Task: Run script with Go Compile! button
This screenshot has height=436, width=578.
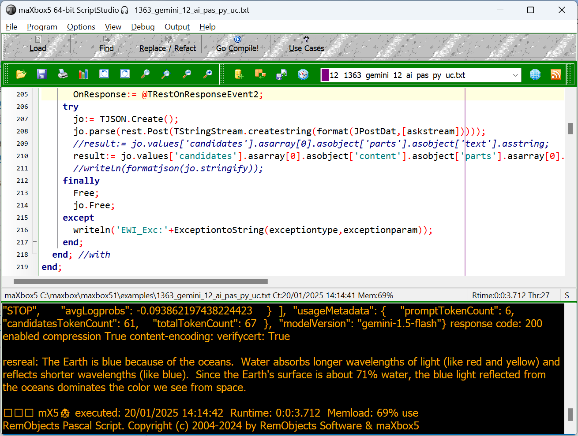Action: tap(237, 44)
